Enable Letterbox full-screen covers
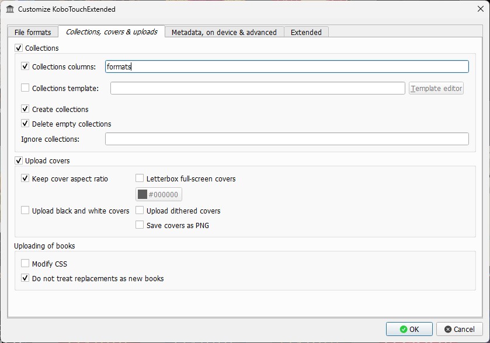Screen dimensions: 490x343 pos(140,178)
